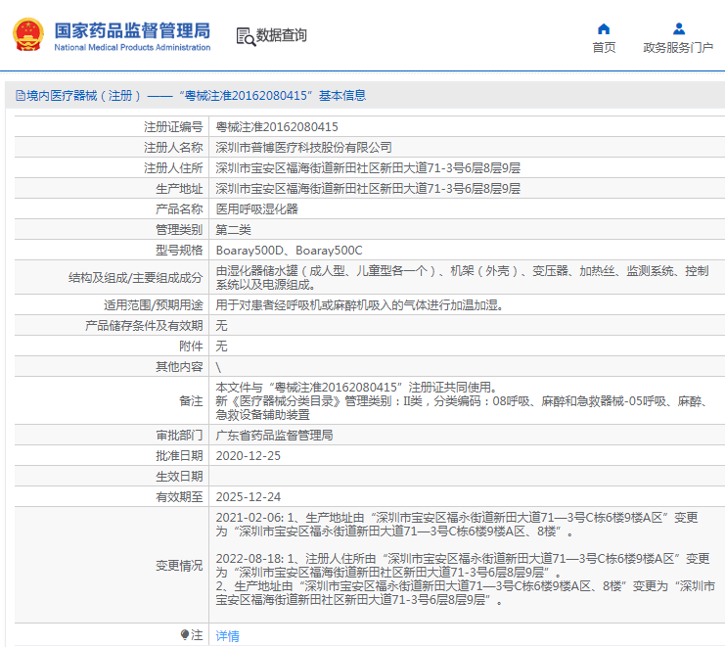Click the 生效日期 label
The image size is (725, 647).
click(179, 477)
